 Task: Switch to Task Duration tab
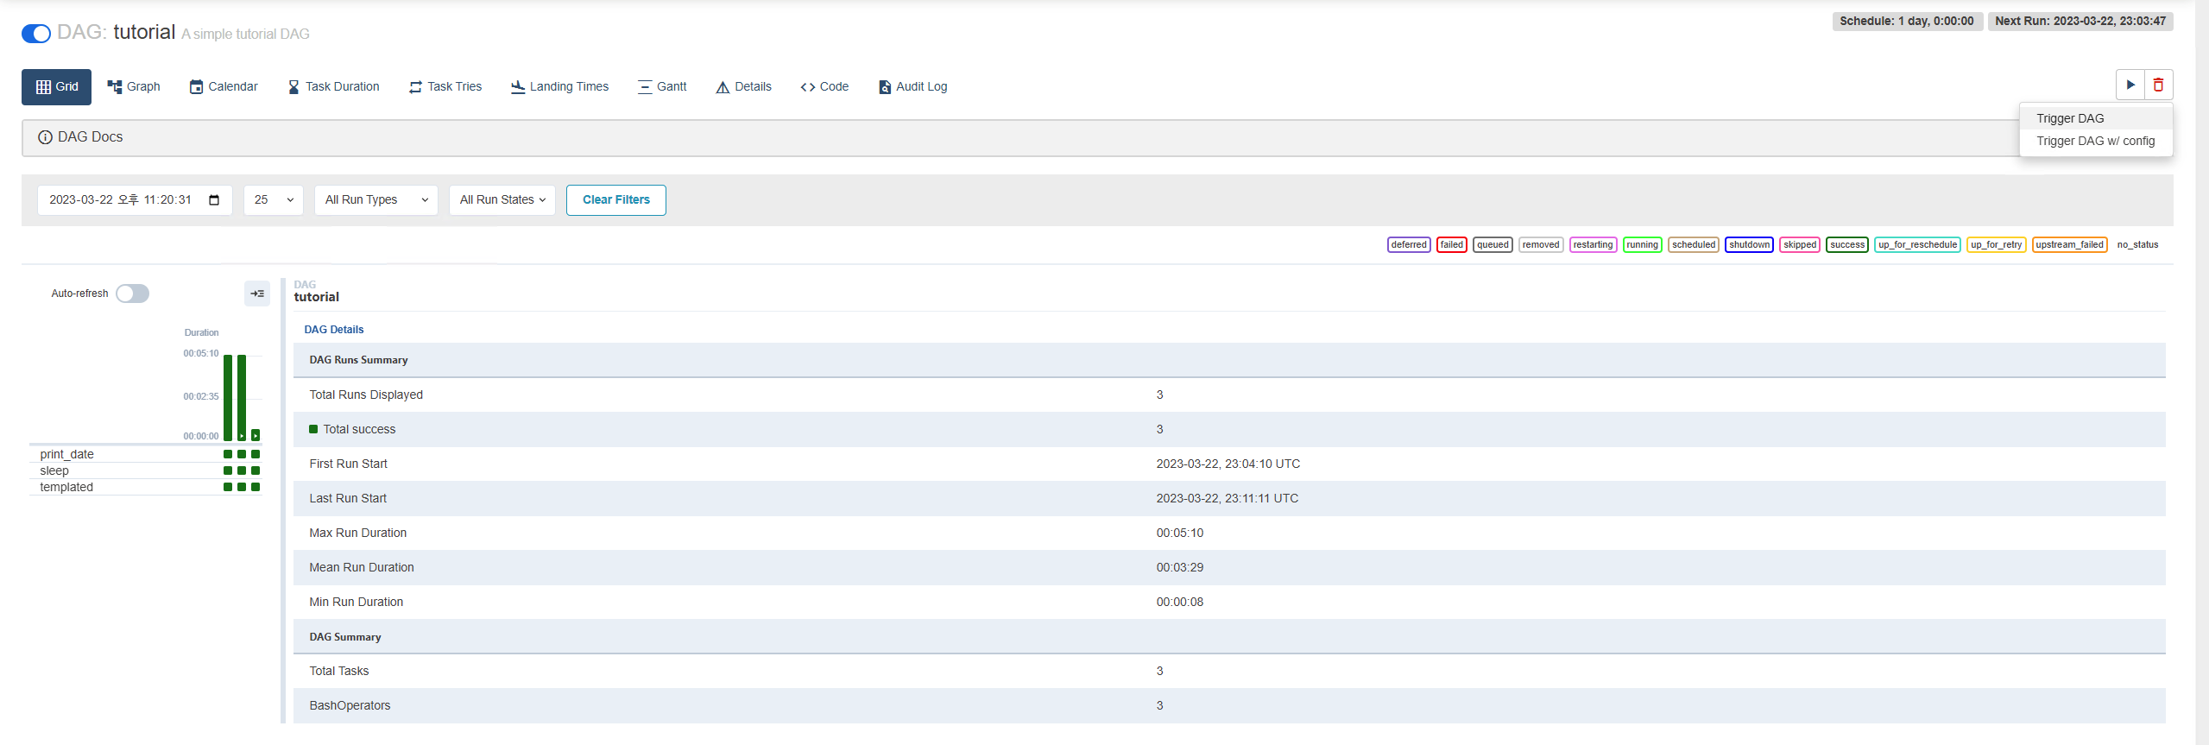coord(333,87)
